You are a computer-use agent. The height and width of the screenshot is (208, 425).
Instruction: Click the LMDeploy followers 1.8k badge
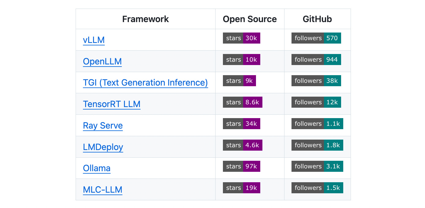317,145
